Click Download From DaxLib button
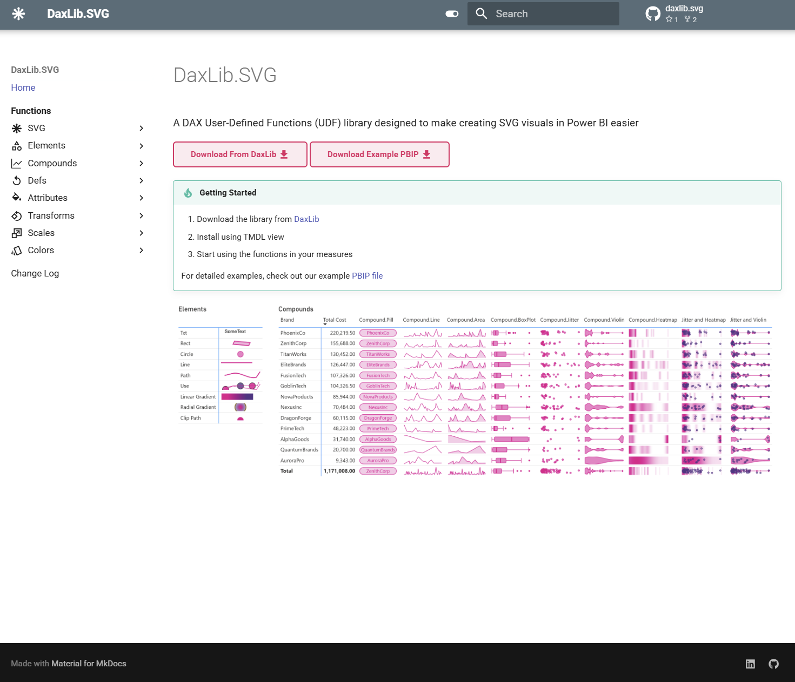Viewport: 795px width, 682px height. point(240,154)
